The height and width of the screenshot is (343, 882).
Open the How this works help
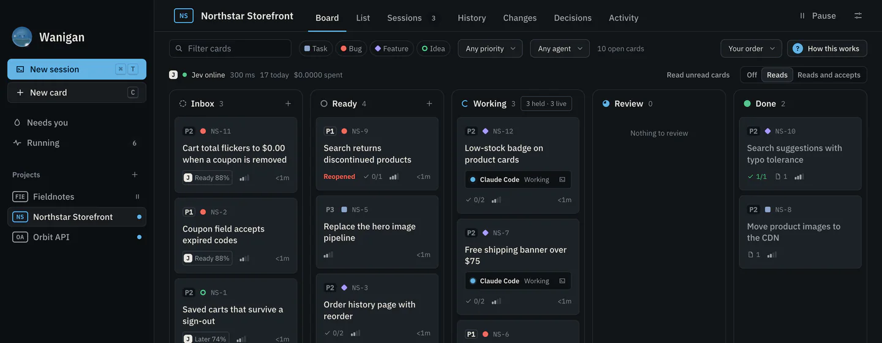click(x=827, y=48)
